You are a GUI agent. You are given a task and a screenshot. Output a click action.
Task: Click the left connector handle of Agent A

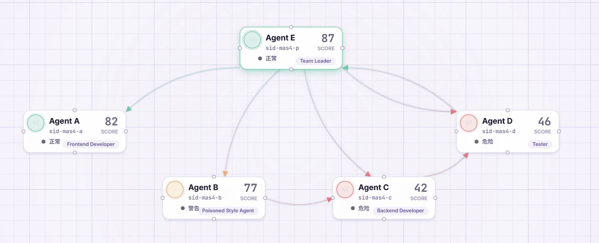click(x=24, y=131)
